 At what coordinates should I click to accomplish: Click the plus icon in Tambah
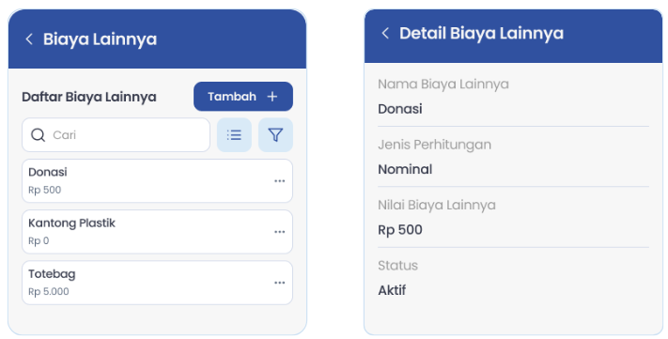(x=272, y=97)
